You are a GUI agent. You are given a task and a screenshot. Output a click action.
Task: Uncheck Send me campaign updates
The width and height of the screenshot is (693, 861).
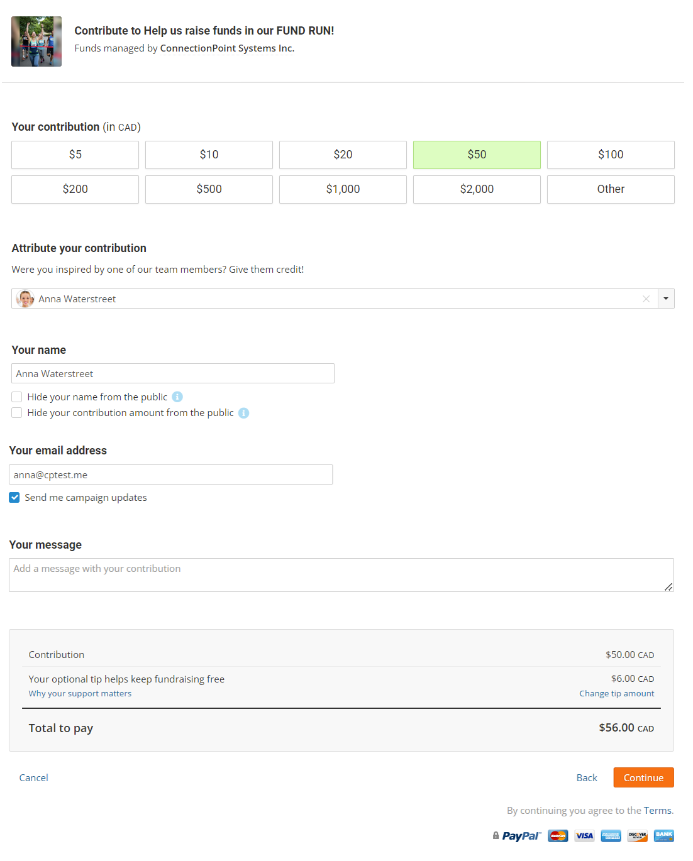14,498
